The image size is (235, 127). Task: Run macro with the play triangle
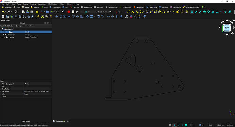coord(77,12)
